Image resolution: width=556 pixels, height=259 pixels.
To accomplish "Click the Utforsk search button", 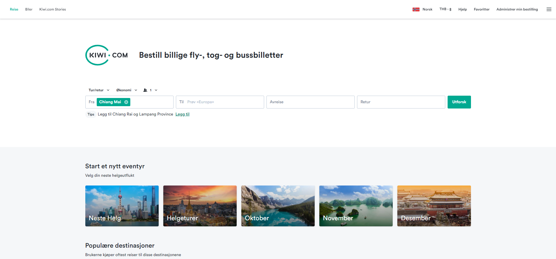I will [459, 102].
